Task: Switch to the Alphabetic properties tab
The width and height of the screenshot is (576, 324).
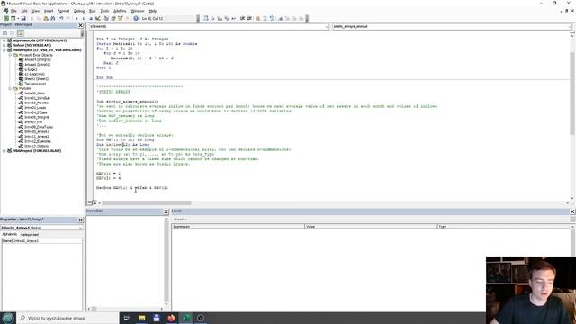Action: tap(10, 234)
